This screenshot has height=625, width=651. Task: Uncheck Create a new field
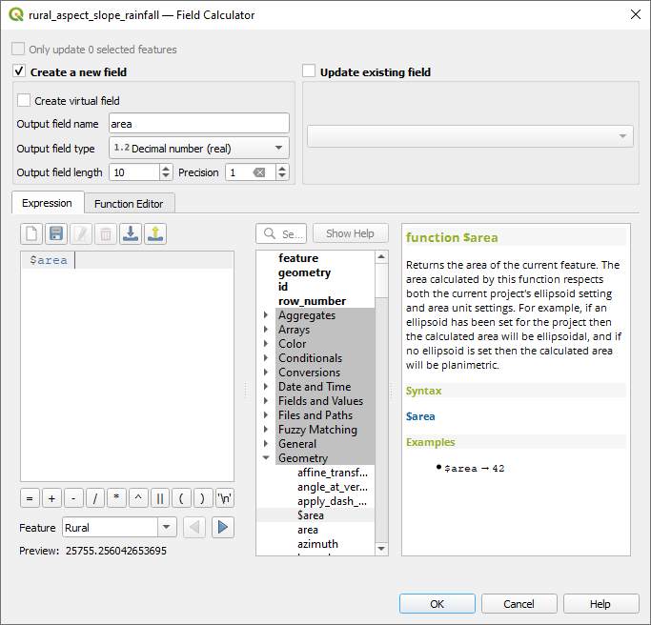tap(19, 71)
